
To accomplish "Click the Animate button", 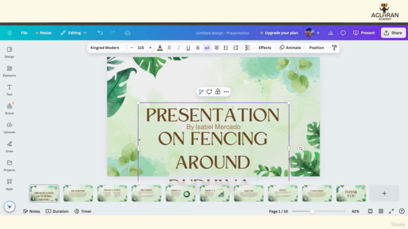I will (290, 48).
